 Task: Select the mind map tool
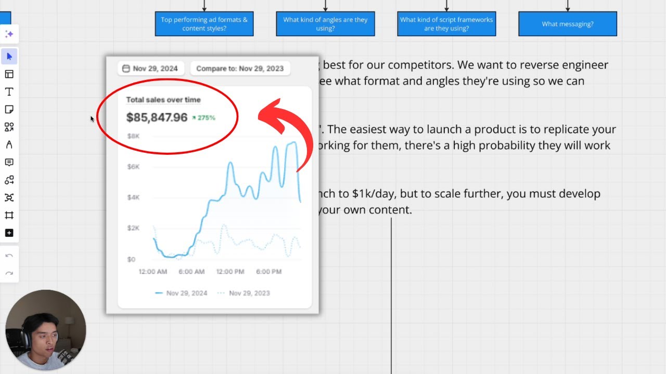pyautogui.click(x=9, y=198)
